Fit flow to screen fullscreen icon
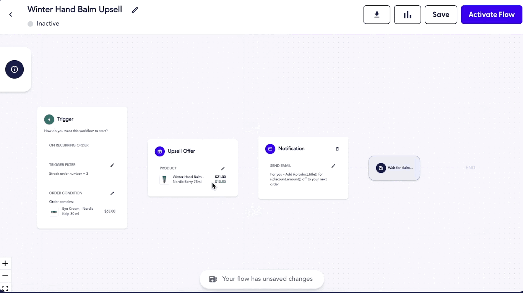 [5, 288]
